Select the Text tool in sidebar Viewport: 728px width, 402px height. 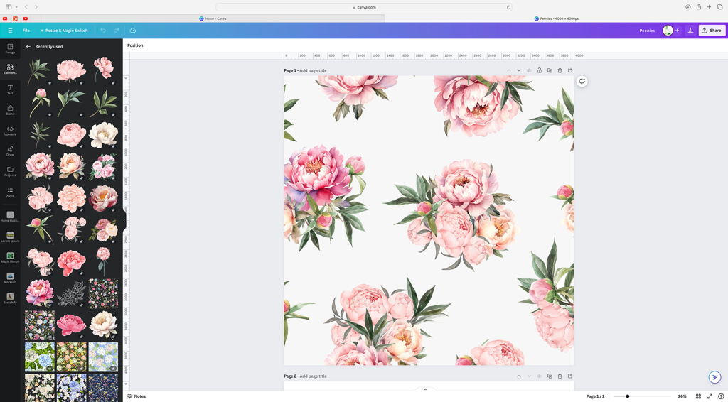point(10,89)
